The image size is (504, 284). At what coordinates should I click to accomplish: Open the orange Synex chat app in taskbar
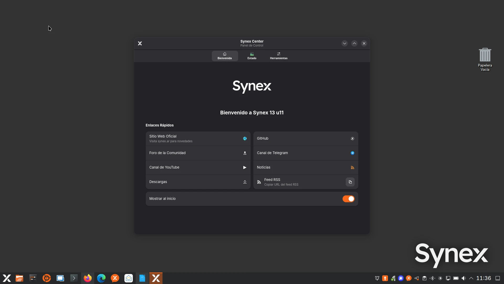click(x=115, y=278)
